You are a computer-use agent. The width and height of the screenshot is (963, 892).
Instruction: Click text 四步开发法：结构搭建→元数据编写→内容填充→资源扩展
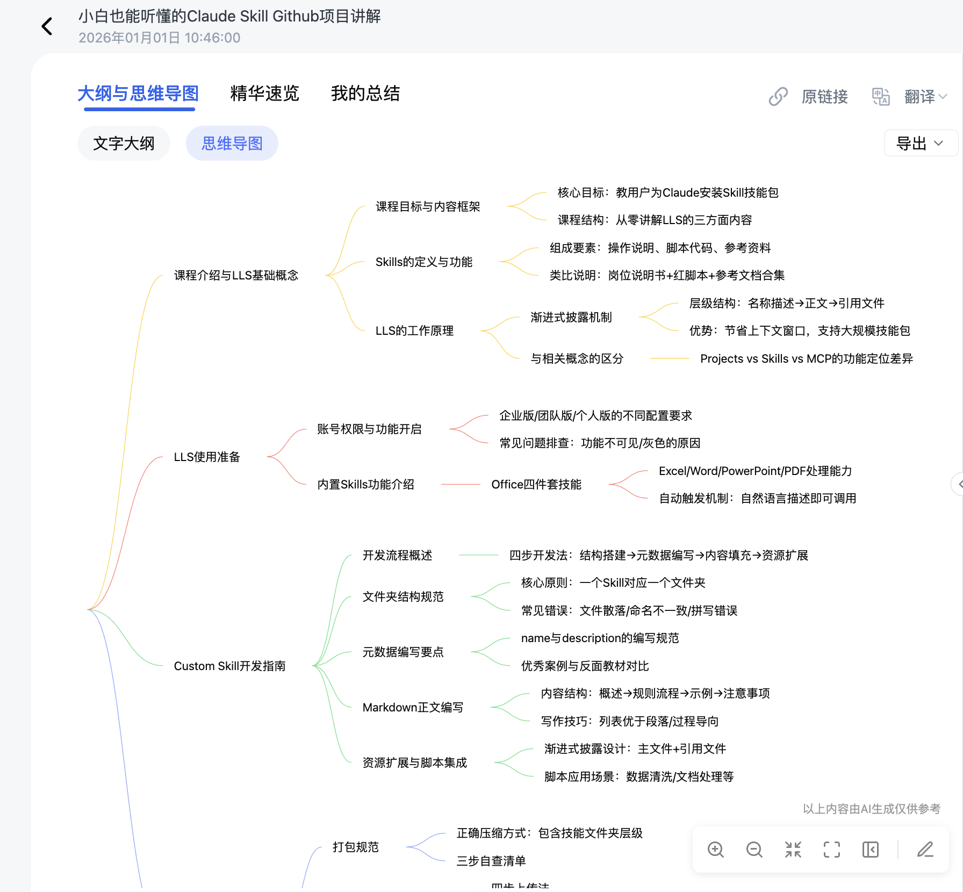658,555
